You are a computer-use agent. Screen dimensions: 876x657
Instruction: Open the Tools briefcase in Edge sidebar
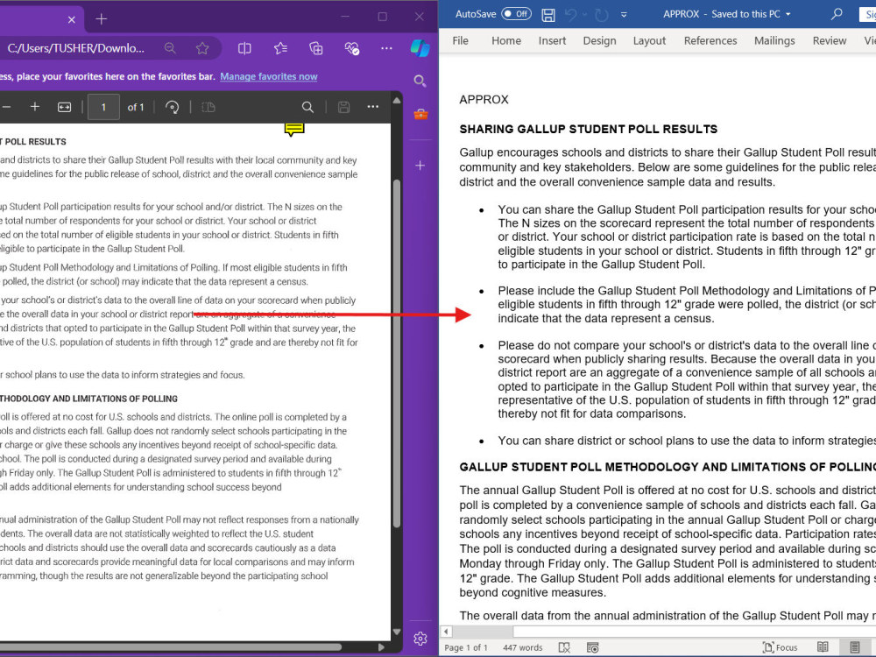(420, 115)
